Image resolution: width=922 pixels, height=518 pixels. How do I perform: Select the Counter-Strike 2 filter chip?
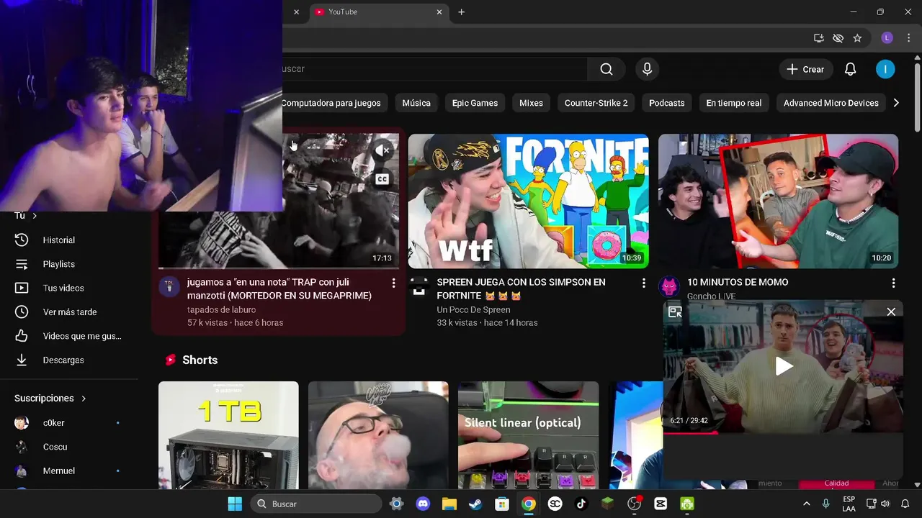596,103
